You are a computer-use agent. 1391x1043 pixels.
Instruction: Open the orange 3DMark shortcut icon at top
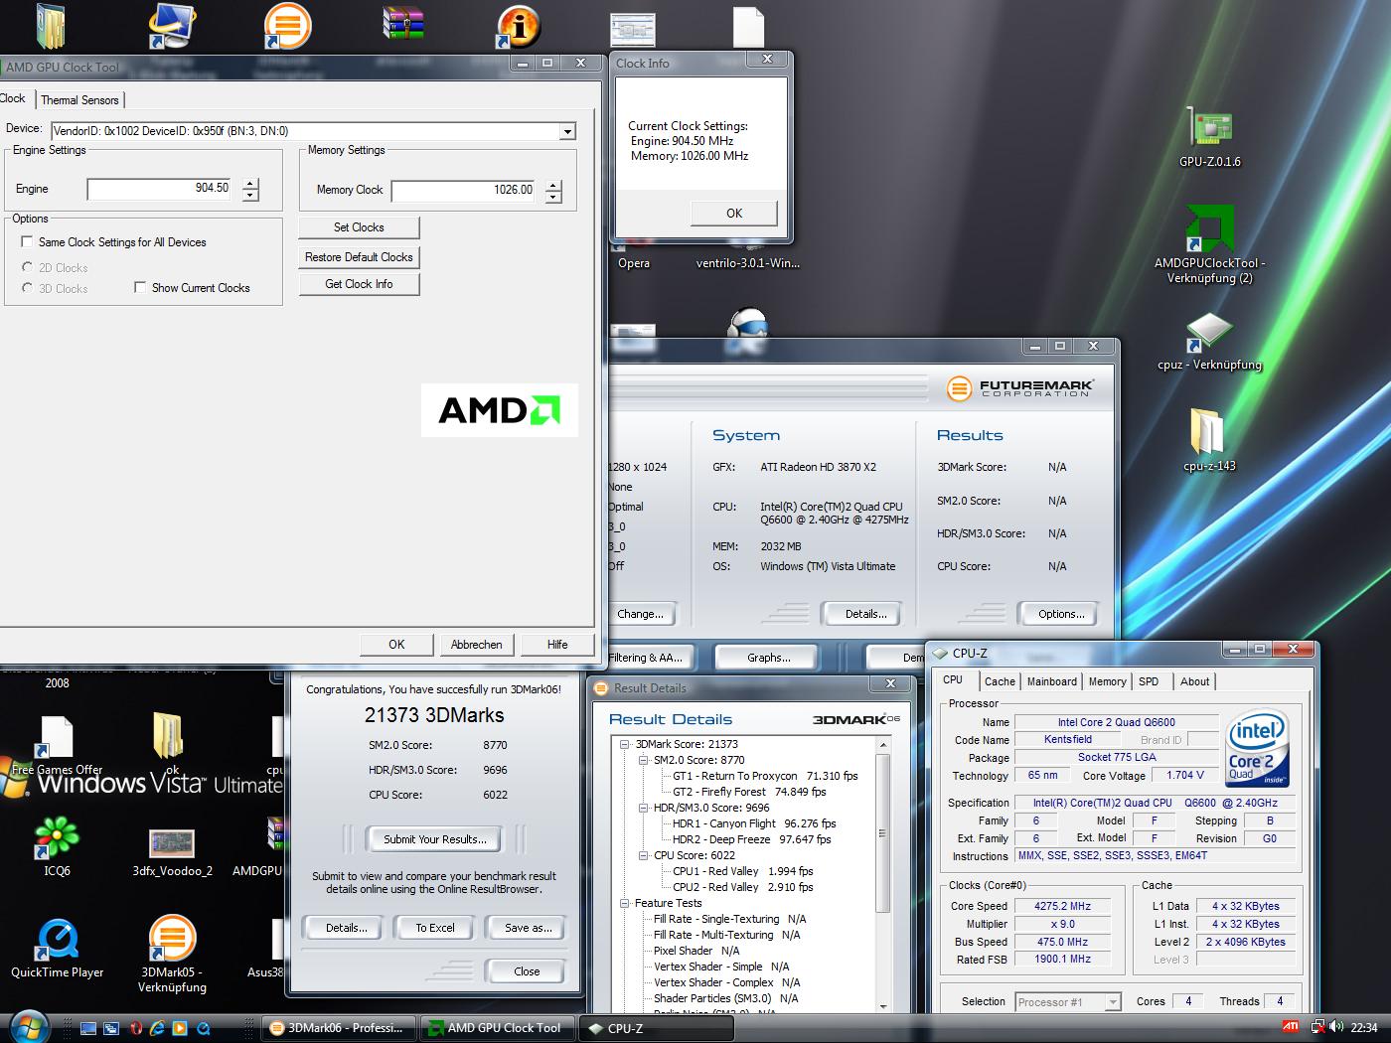[288, 27]
